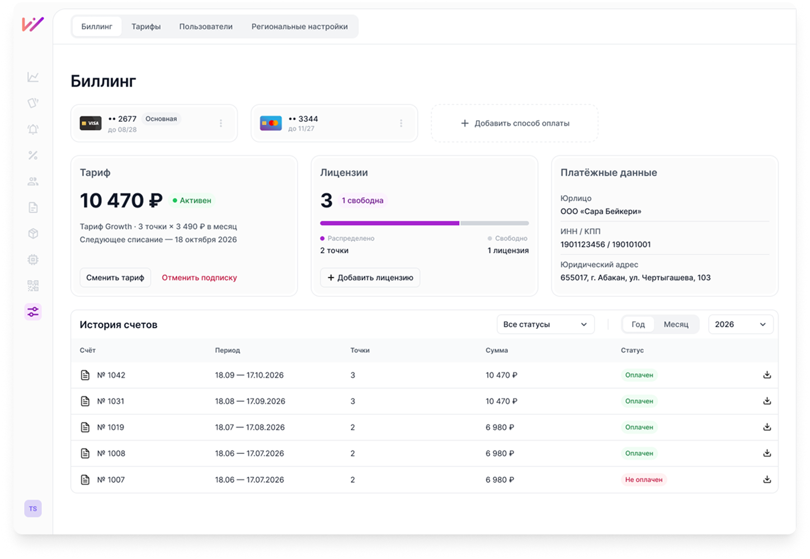This screenshot has width=810, height=559.
Task: Open the document sidebar icon
Action: (33, 207)
